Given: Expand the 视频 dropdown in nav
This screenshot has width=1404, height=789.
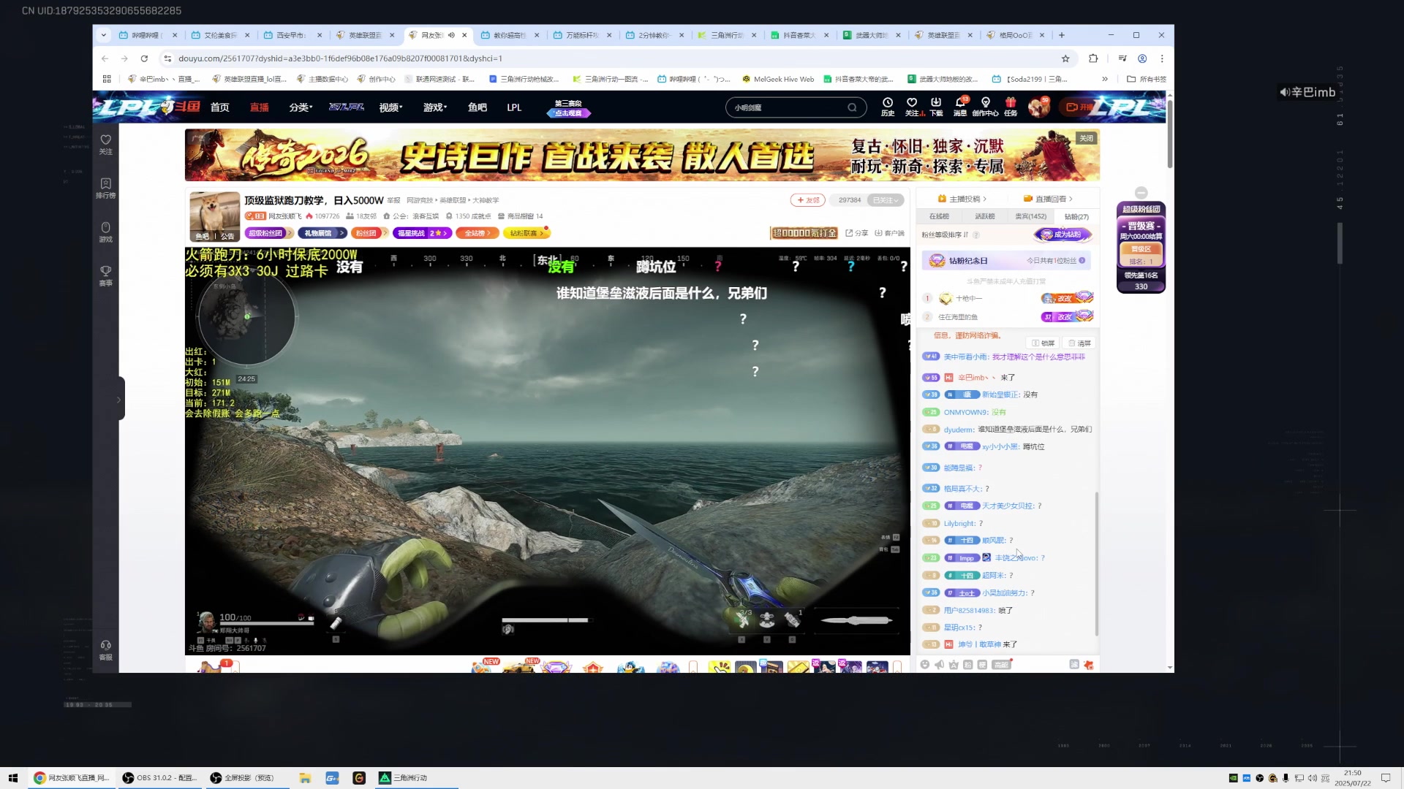Looking at the screenshot, I should click(390, 107).
